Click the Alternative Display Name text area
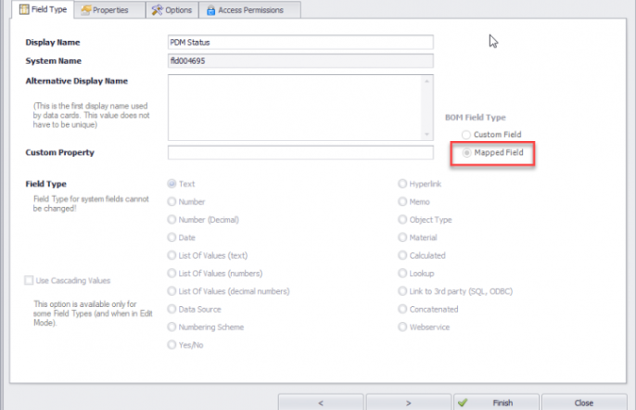636x410 pixels. pyautogui.click(x=300, y=106)
